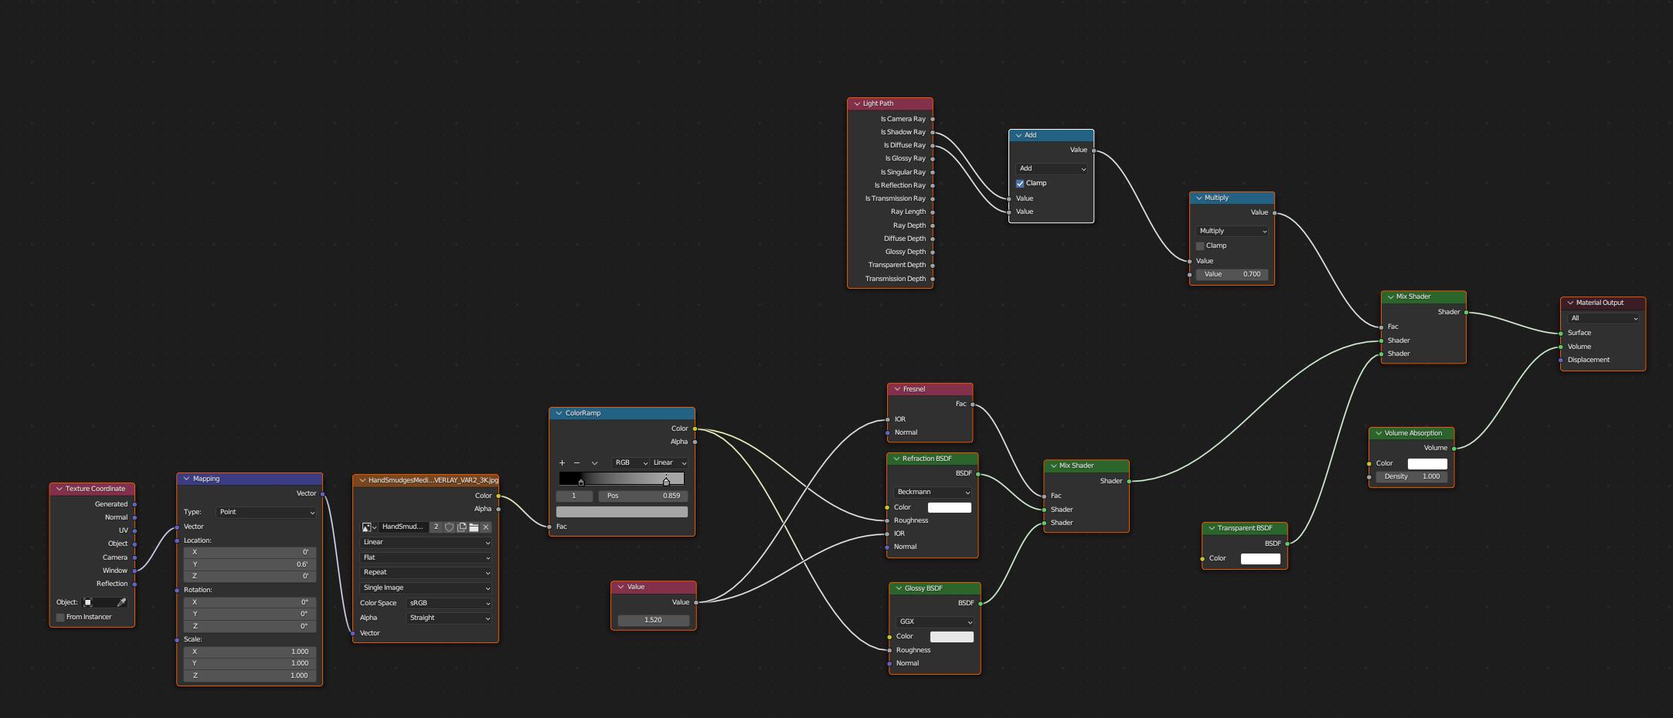
Task: Open ColorRamp specials via its down-arrow icon
Action: [x=594, y=462]
